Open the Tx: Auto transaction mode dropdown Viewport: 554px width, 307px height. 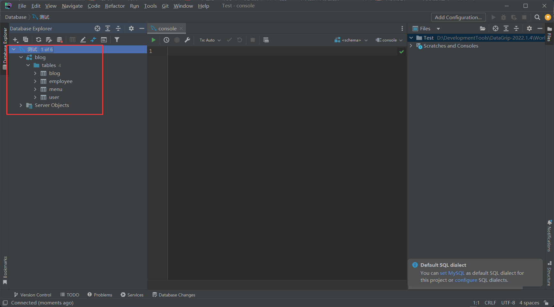click(x=210, y=40)
